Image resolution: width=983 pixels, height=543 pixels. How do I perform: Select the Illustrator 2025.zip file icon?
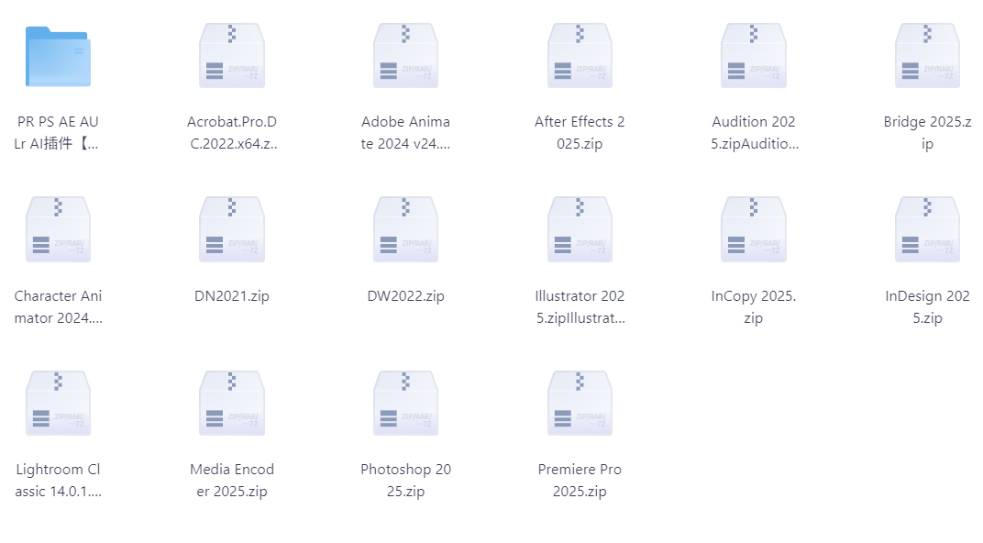(x=580, y=229)
